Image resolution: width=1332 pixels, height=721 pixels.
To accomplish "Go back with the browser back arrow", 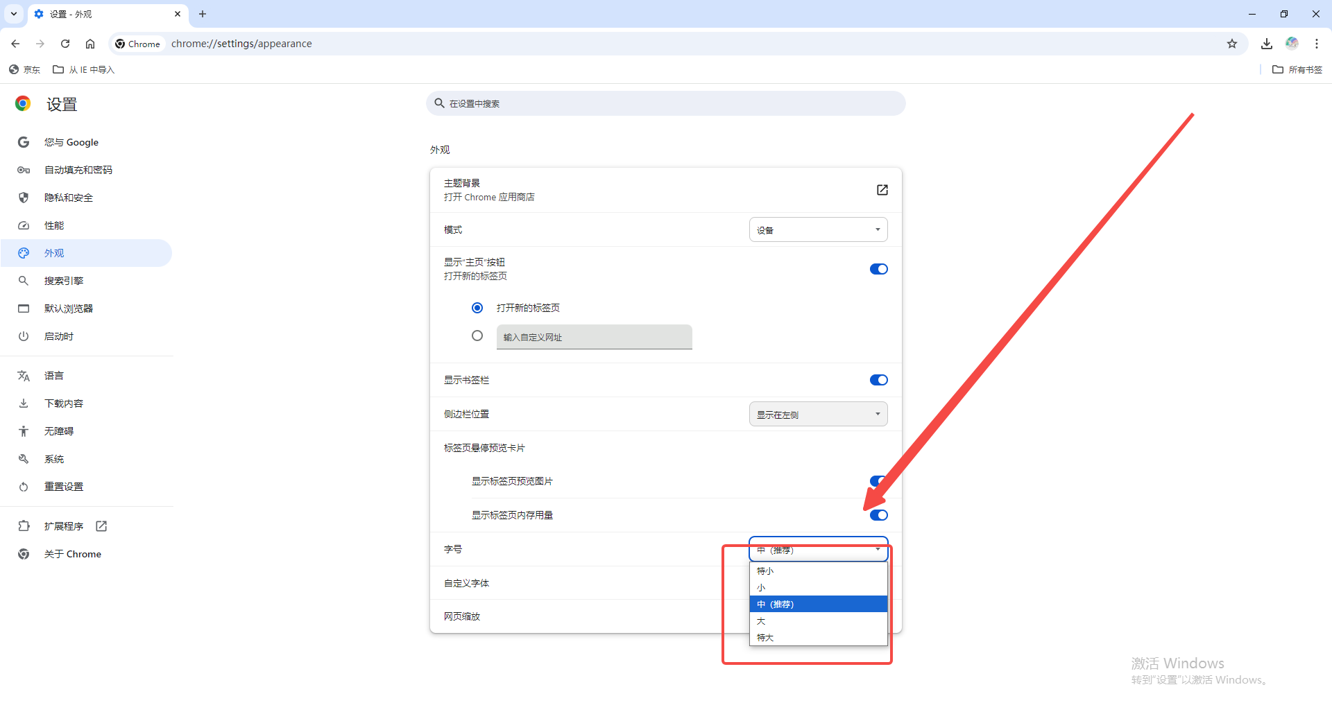I will (x=15, y=44).
